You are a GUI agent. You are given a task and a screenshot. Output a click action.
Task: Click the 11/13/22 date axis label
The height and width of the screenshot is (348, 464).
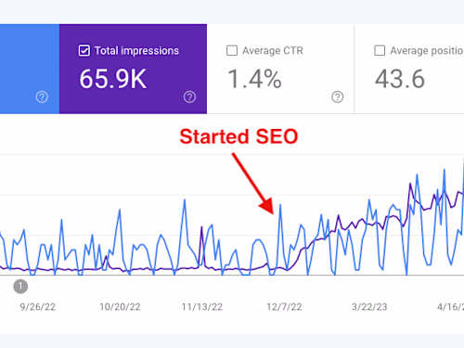pyautogui.click(x=202, y=307)
